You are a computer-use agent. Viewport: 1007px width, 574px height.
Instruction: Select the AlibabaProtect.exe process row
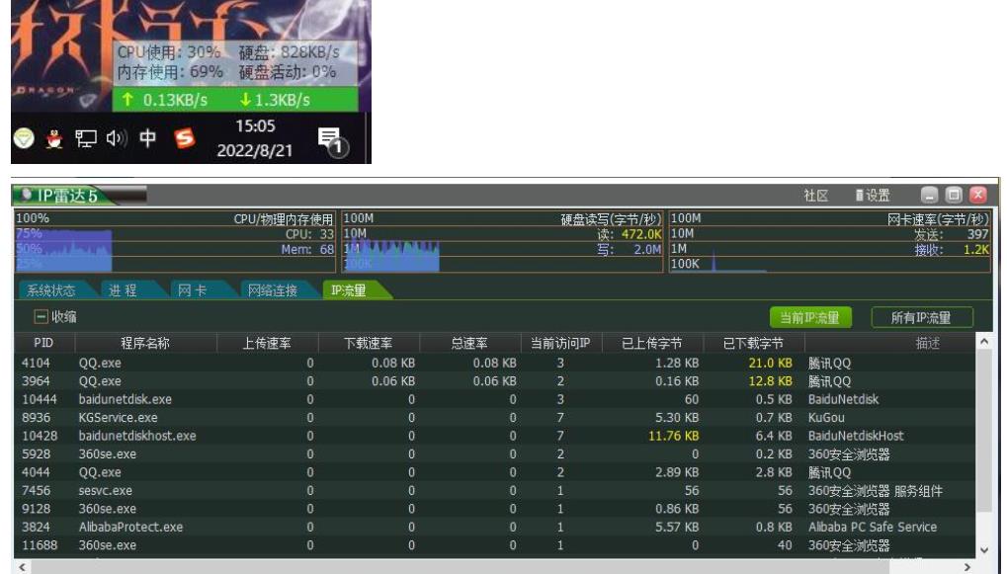(494, 527)
